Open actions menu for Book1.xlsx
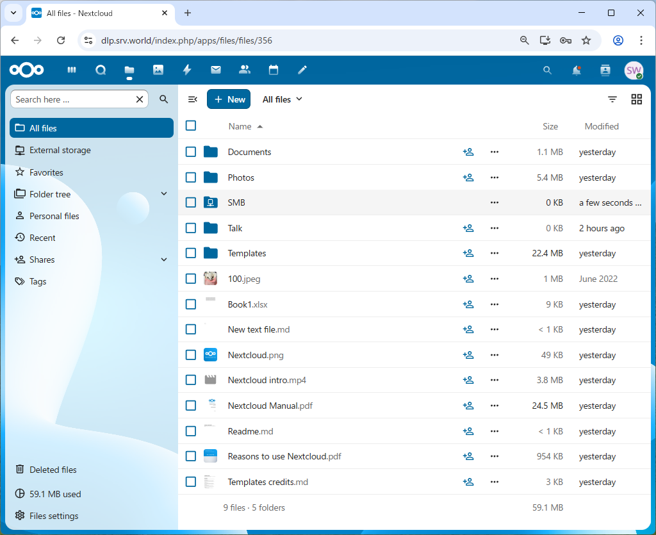The height and width of the screenshot is (535, 656). [x=495, y=304]
